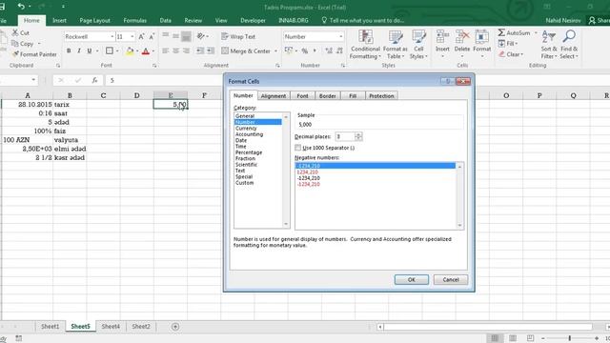Image resolution: width=610 pixels, height=343 pixels.
Task: Click the zoom slider handle
Action: click(570, 338)
